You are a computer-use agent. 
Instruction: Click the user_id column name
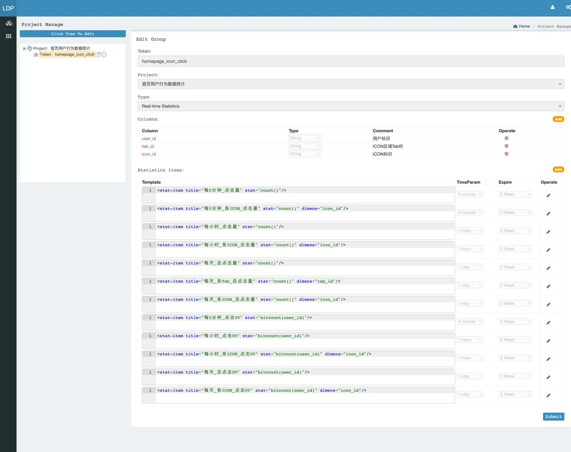(x=149, y=139)
